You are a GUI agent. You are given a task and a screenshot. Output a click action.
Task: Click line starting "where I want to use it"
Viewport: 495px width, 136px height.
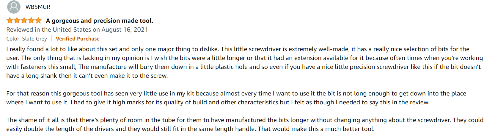(218, 102)
